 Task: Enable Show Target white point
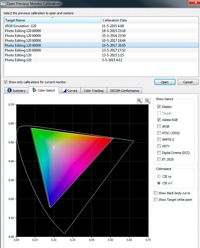tap(156, 200)
